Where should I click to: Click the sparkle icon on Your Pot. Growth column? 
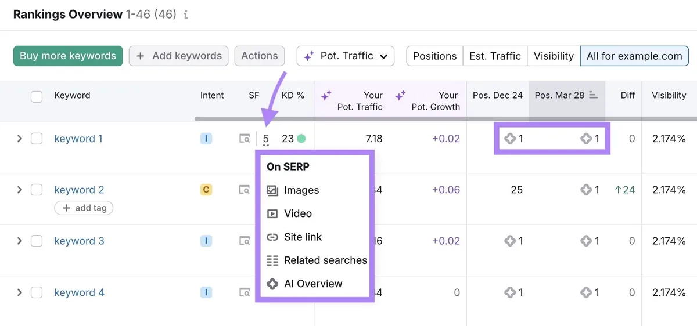pos(400,95)
